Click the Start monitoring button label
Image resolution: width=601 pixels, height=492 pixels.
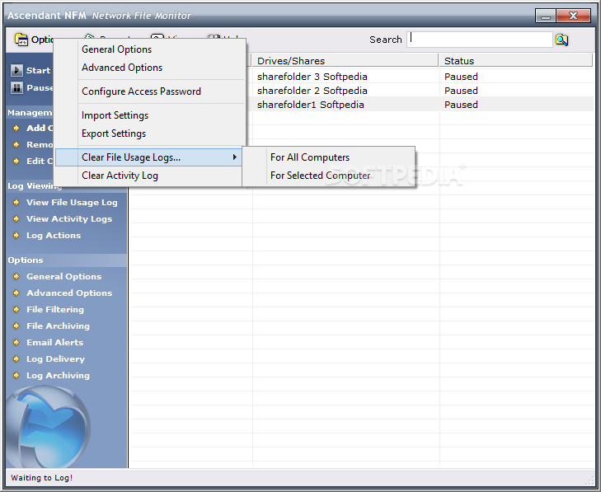pos(38,71)
